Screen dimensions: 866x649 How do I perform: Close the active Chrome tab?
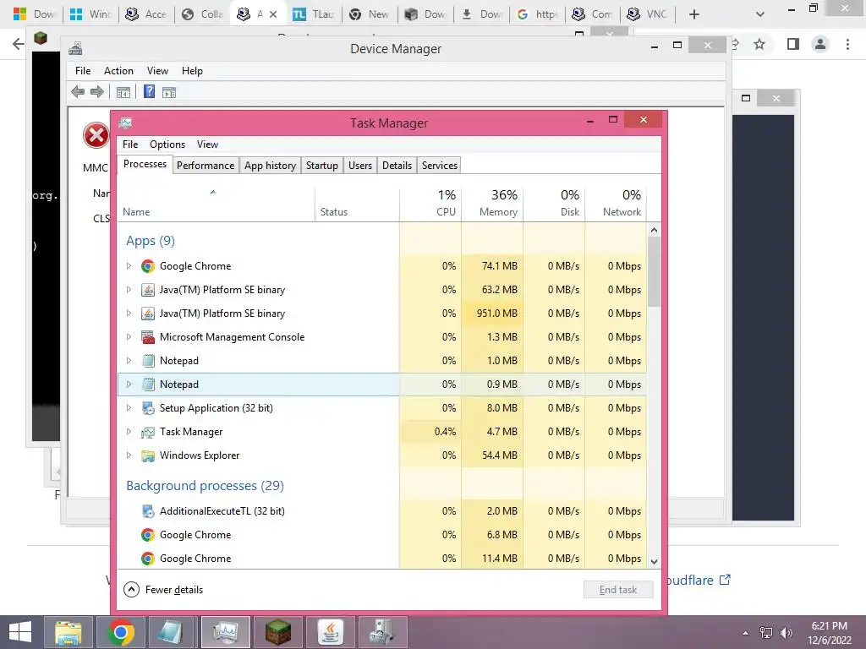(273, 14)
